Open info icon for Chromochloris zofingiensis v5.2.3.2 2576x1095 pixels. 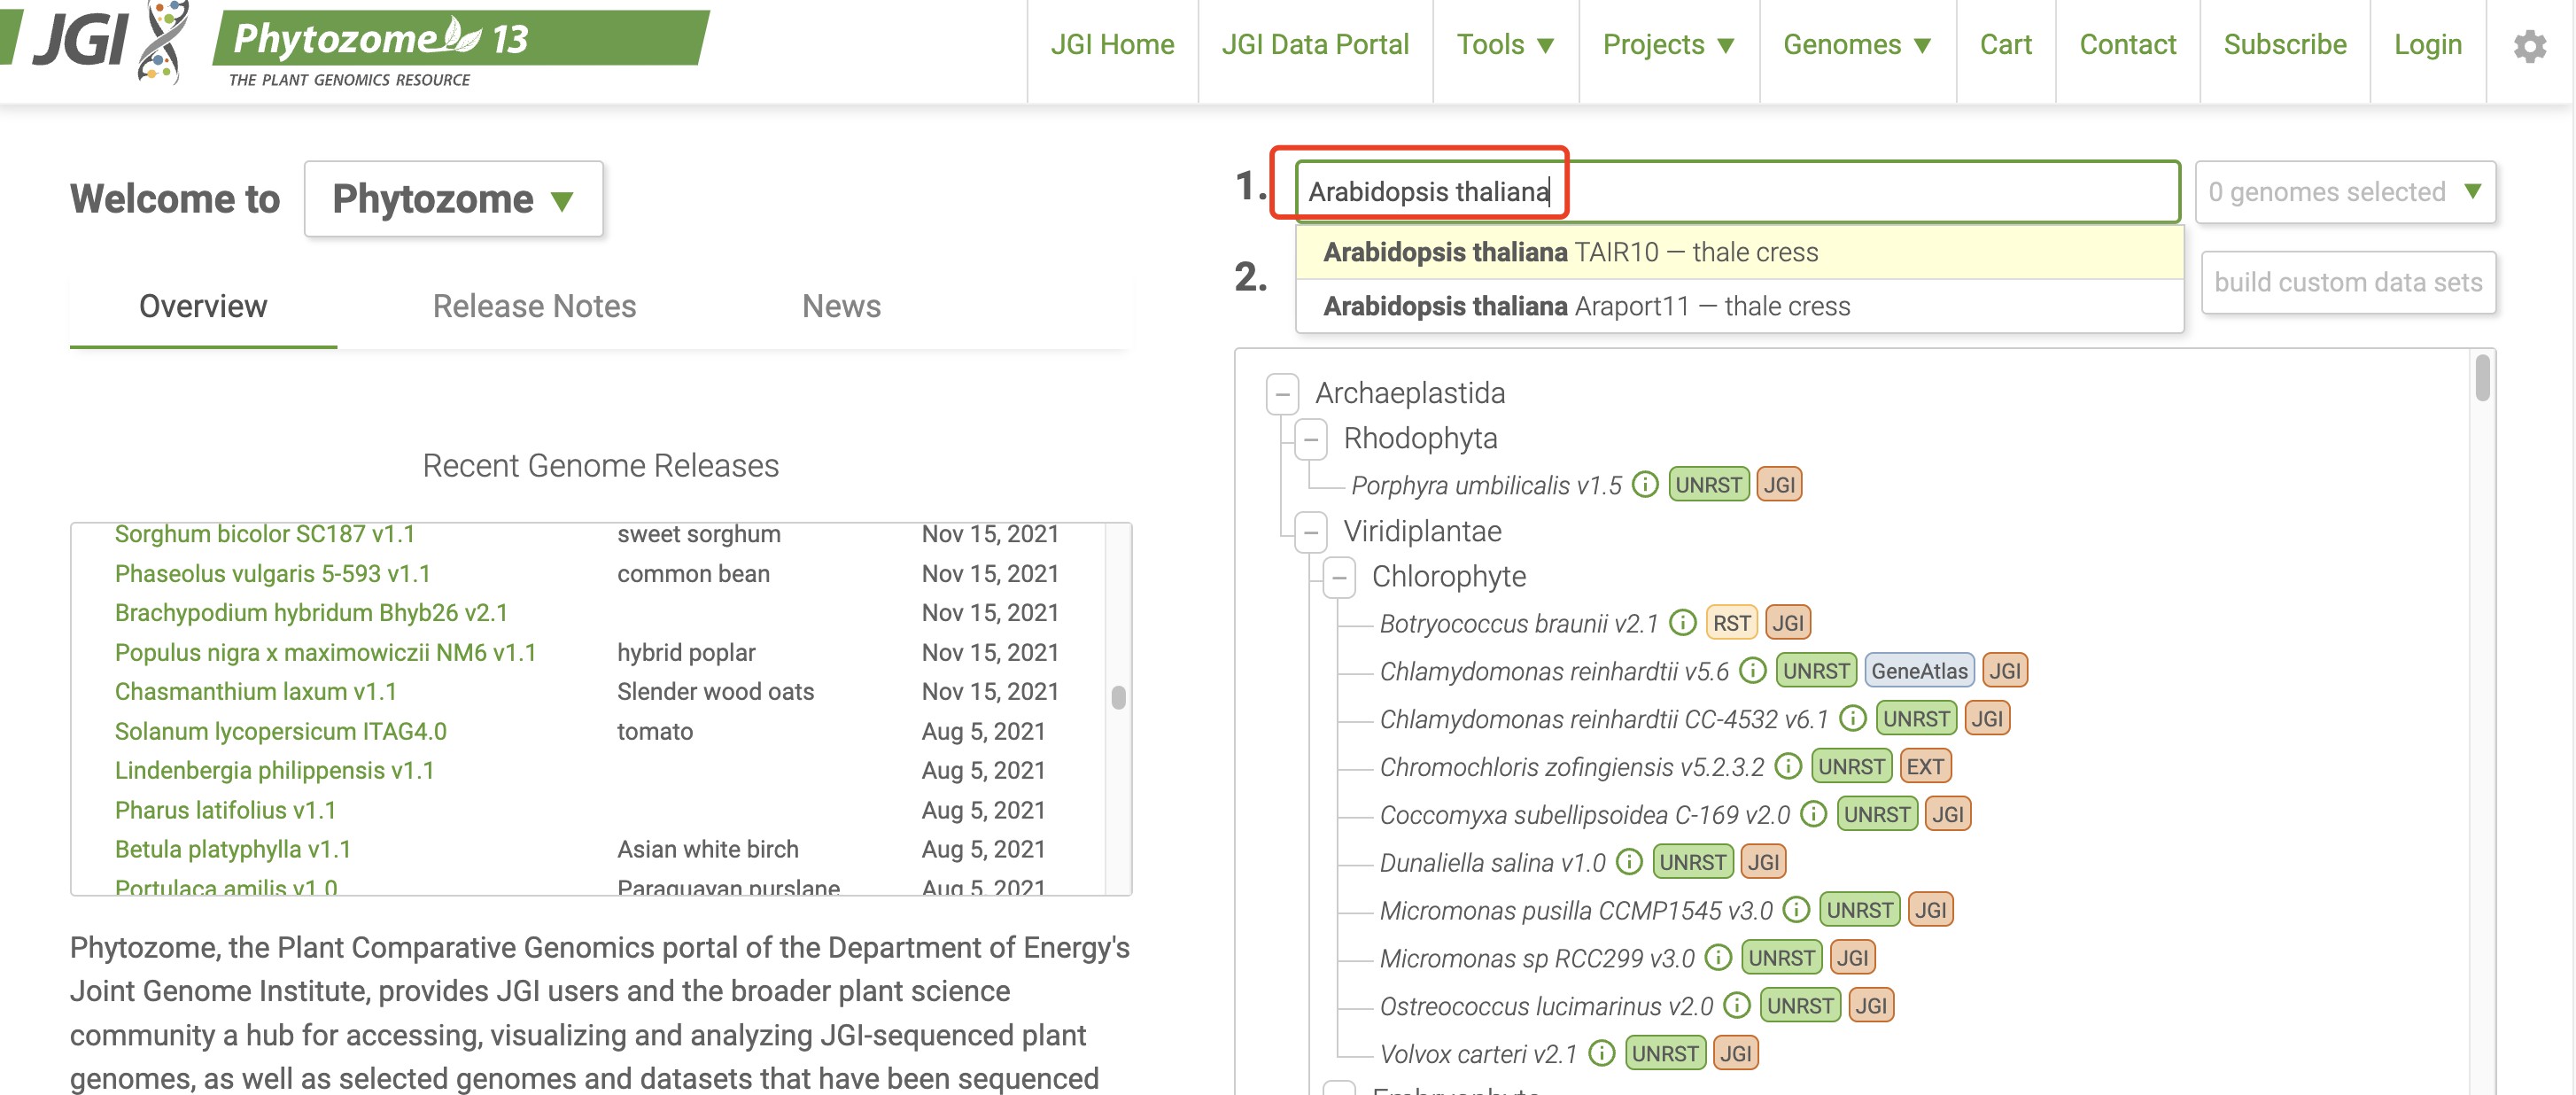pyautogui.click(x=1788, y=767)
